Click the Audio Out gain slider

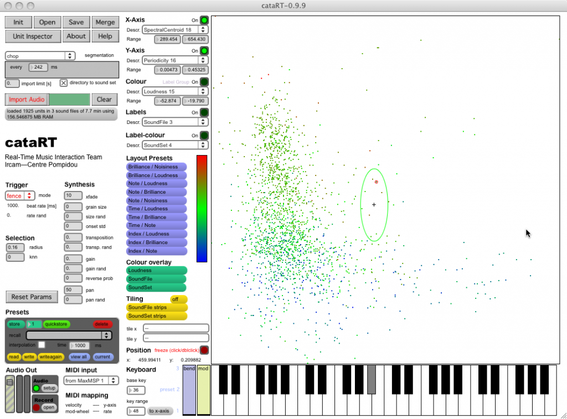point(9,394)
